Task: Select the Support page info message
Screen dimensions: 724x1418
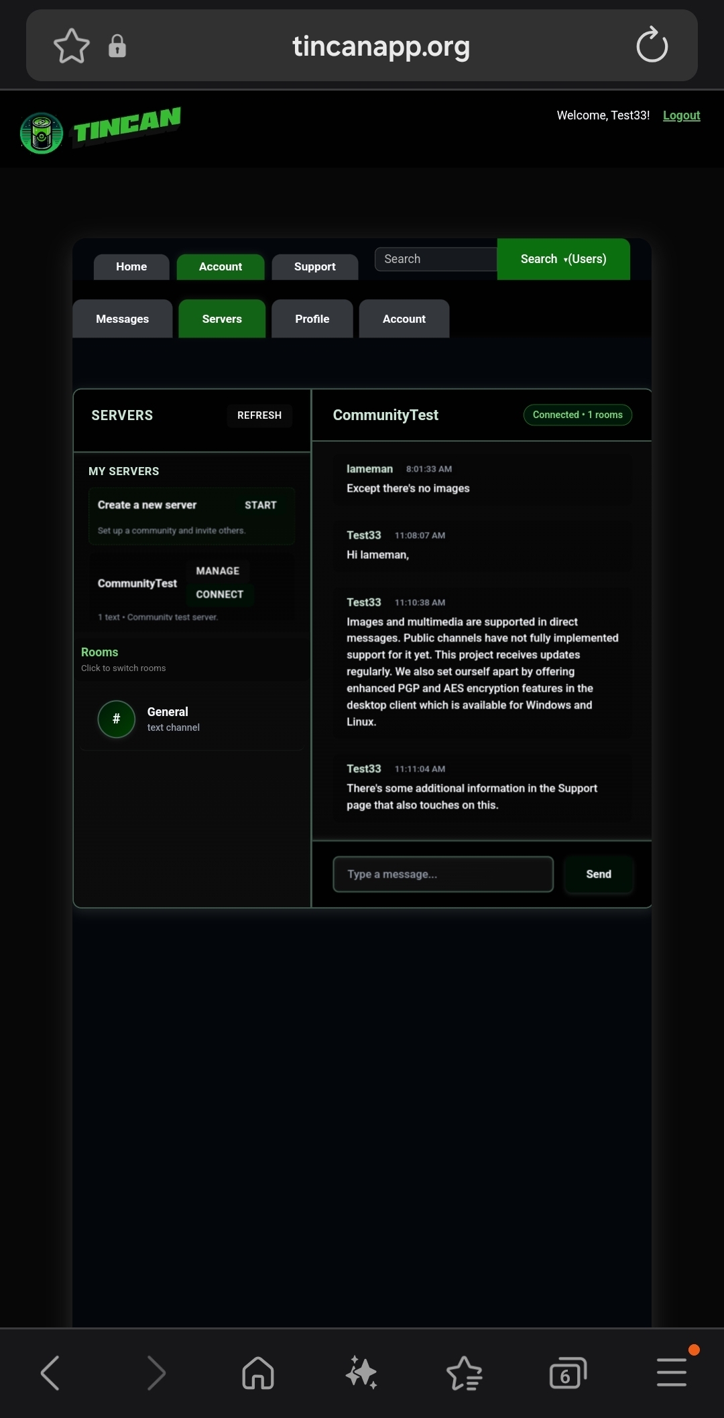Action: tap(472, 797)
